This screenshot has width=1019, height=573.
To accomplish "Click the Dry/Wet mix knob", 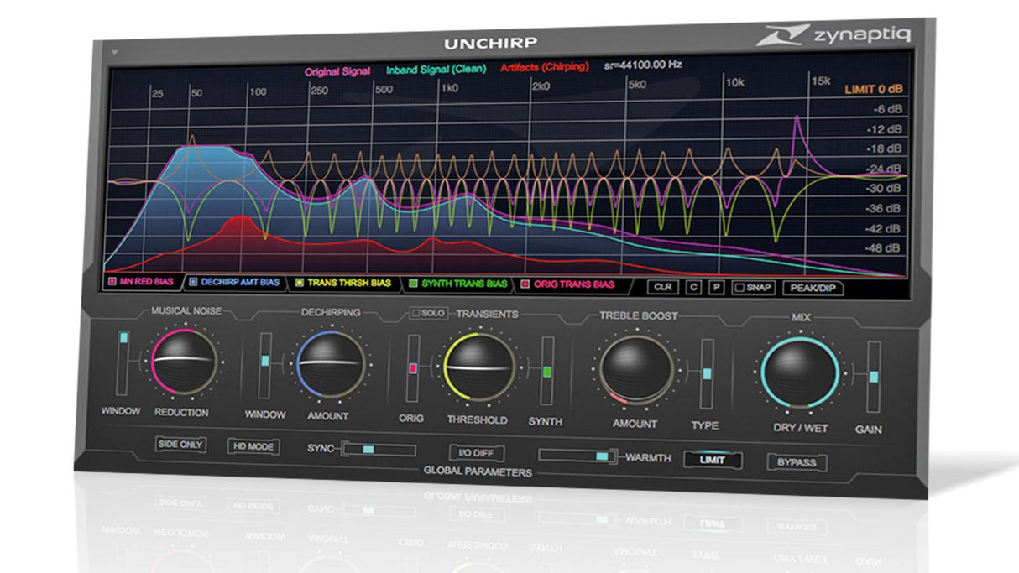I will pos(800,374).
